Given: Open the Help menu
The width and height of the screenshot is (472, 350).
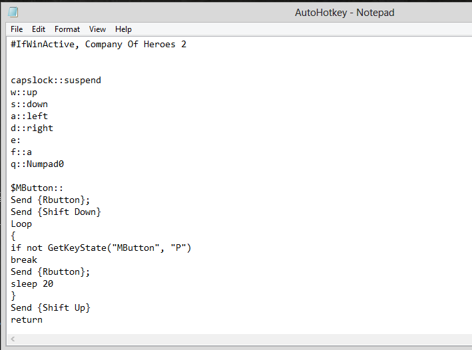Looking at the screenshot, I should coord(123,29).
